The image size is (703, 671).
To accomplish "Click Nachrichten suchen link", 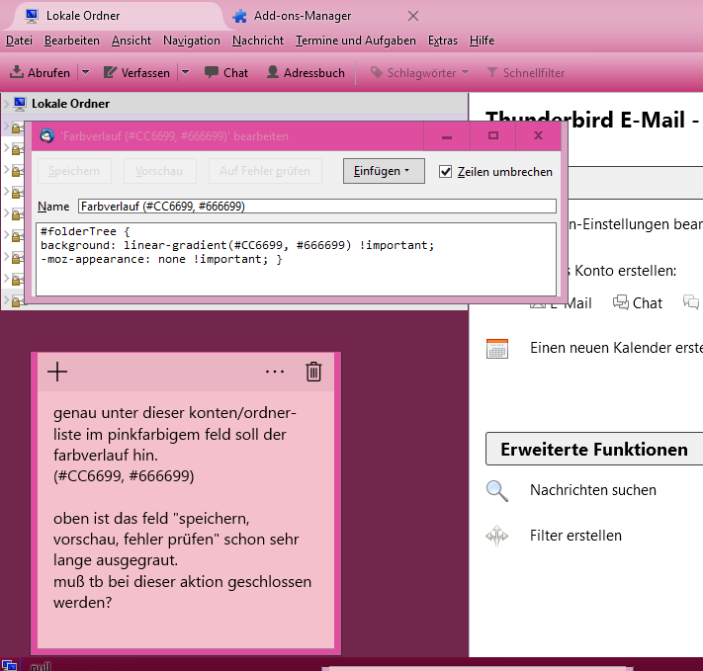I will [592, 490].
